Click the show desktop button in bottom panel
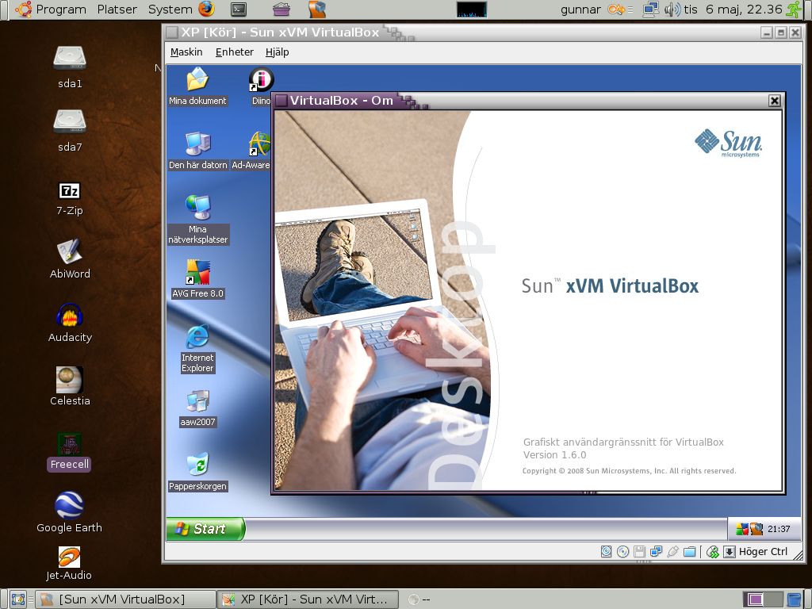Screen dimensions: 812x609 coord(18,599)
